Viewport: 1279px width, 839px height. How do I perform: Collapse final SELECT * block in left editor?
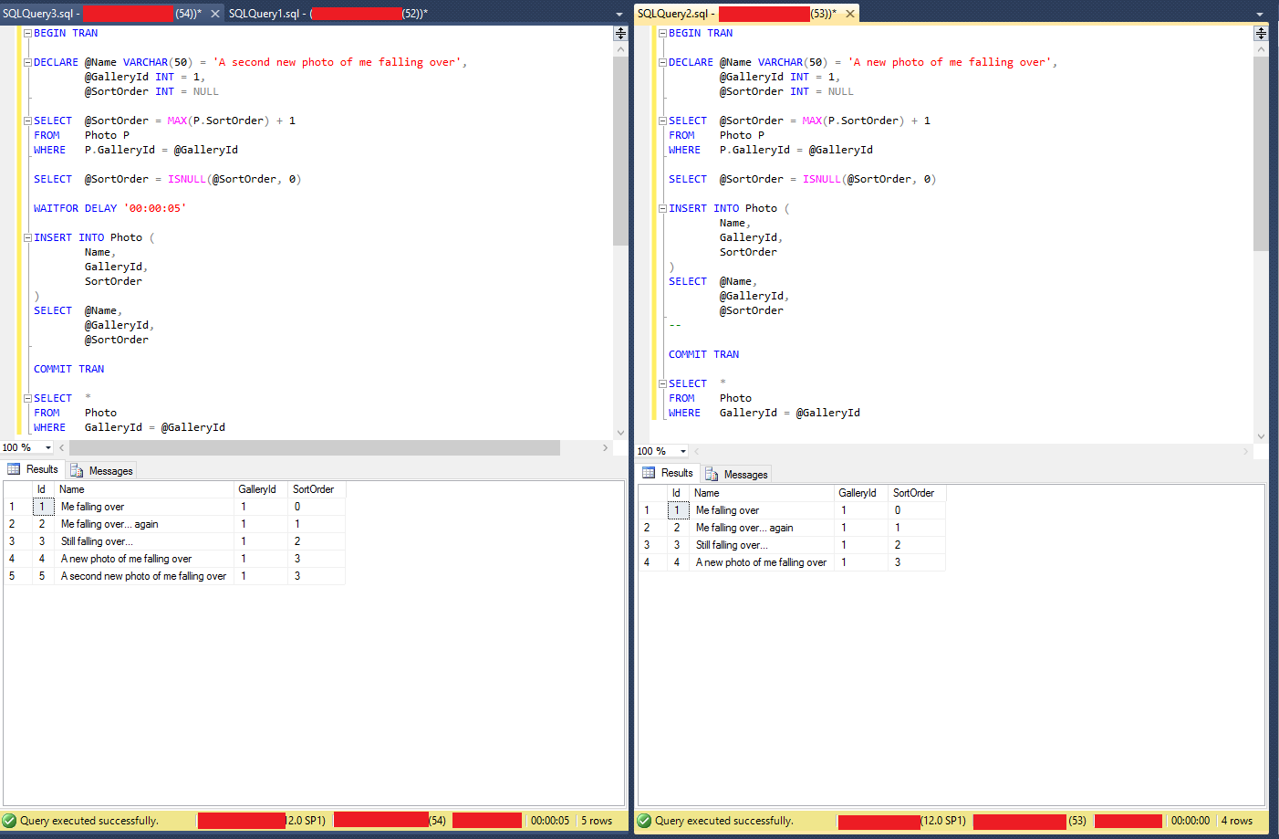pos(27,398)
